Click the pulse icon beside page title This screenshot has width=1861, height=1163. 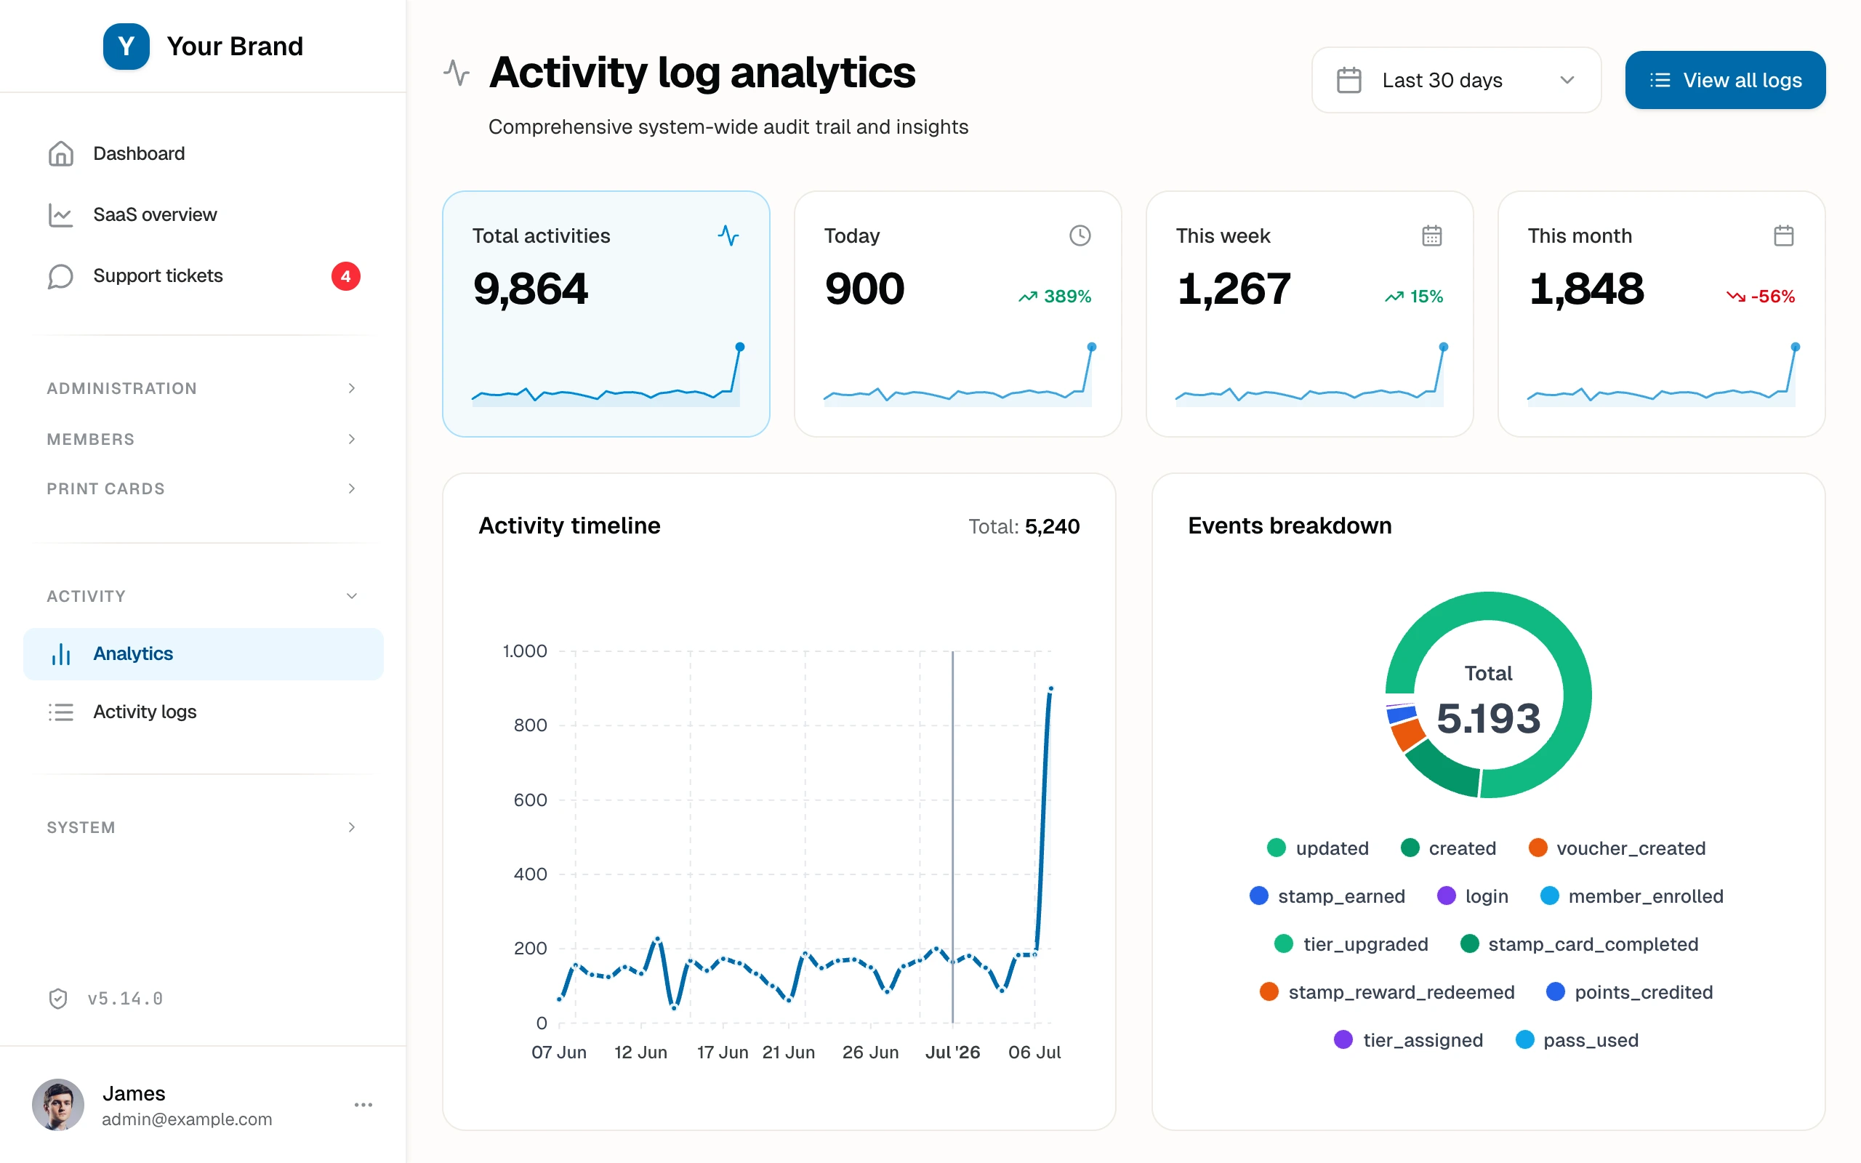click(457, 73)
